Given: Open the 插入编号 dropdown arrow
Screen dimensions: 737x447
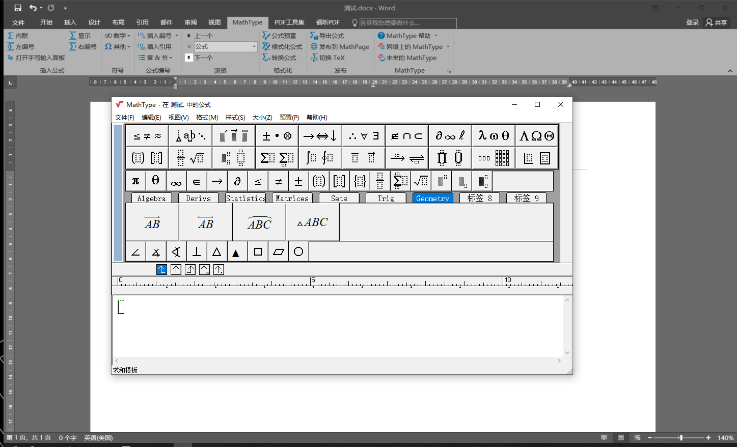Looking at the screenshot, I should 177,36.
